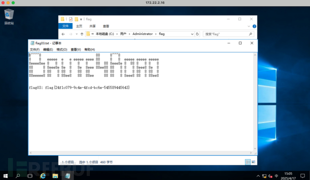Click the Notepad horizontal scrollbar right arrow
The height and width of the screenshot is (180, 310).
[251, 153]
